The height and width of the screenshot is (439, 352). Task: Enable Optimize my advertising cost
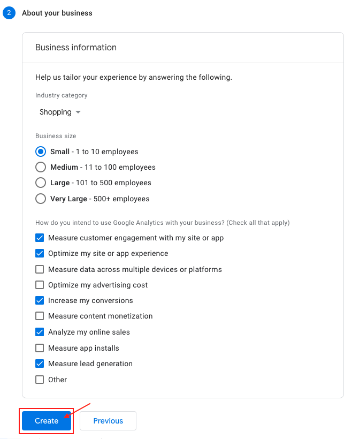(x=40, y=285)
